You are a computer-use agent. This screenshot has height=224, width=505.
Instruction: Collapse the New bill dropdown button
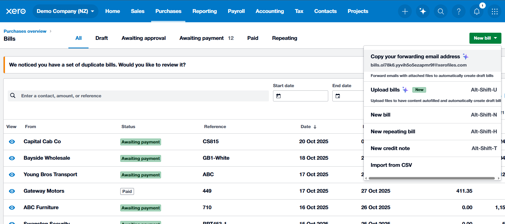pyautogui.click(x=485, y=38)
